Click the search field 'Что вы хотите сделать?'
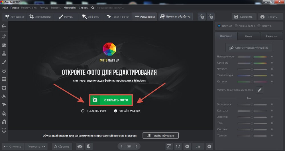Image resolution: width=285 pixels, height=151 pixels. (110, 8)
